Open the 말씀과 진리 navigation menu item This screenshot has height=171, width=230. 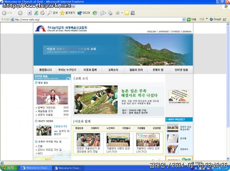[x=136, y=70]
